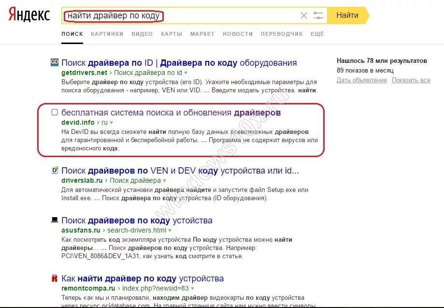The width and height of the screenshot is (444, 308).
Task: Open the Карты tab
Action: [x=172, y=34]
